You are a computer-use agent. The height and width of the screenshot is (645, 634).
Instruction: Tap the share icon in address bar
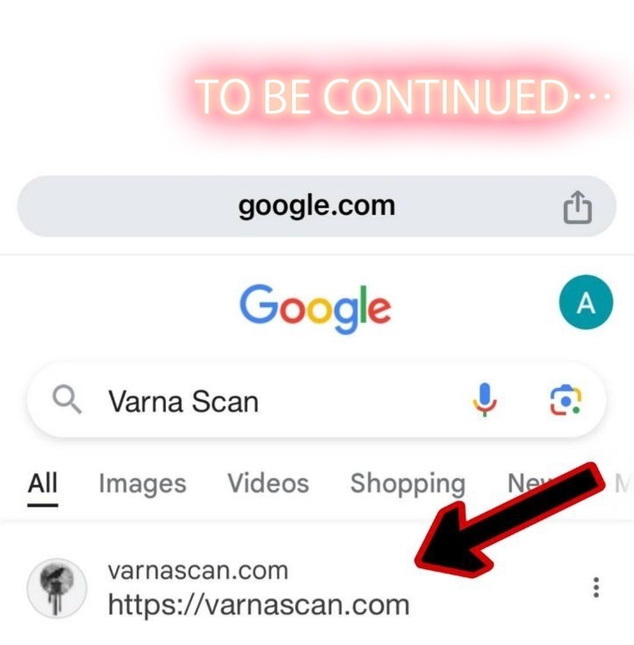577,207
